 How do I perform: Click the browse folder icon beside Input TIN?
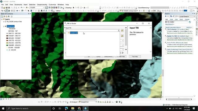[122, 31]
